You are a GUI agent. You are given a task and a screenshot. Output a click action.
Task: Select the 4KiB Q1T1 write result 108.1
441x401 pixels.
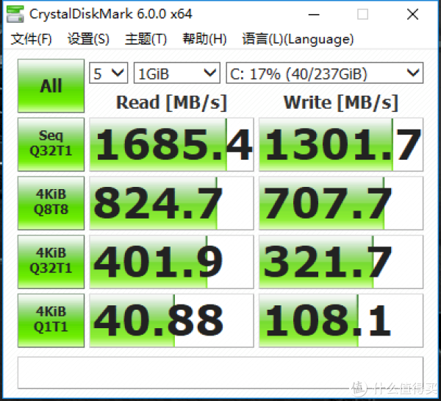coord(341,320)
